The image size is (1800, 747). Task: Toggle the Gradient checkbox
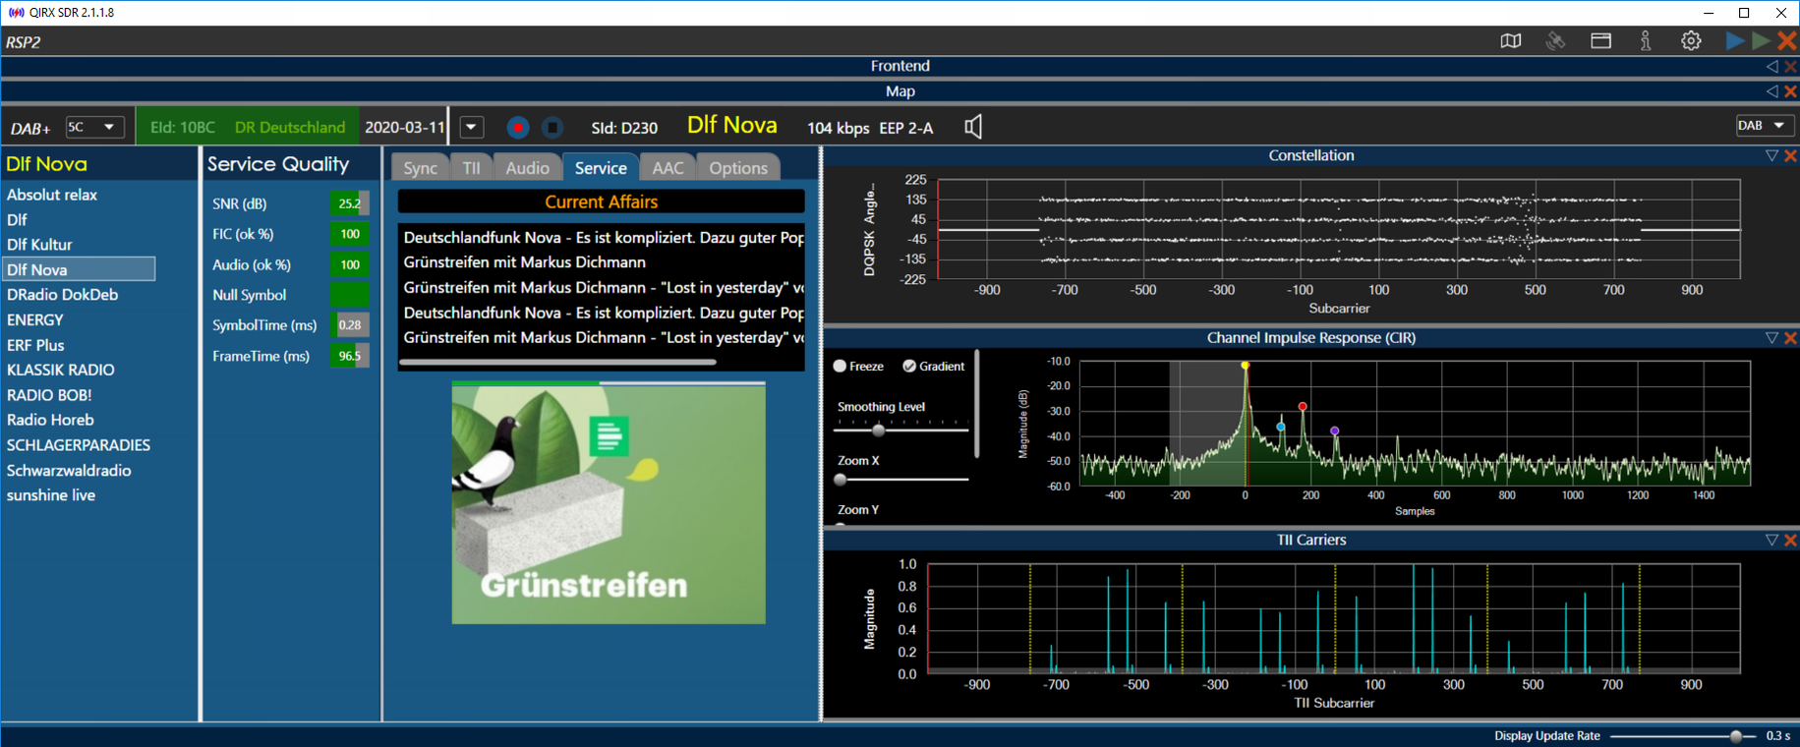coord(909,367)
